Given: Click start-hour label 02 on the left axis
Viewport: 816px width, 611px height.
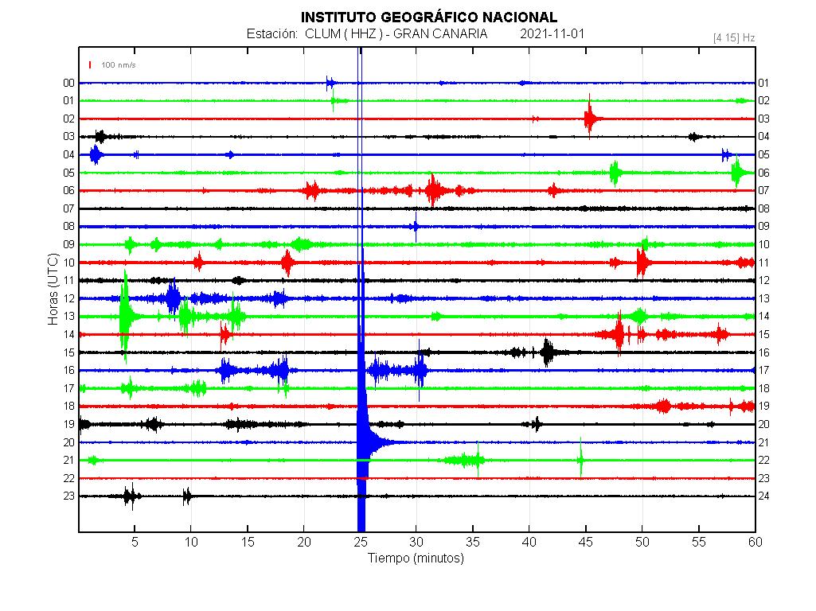Looking at the screenshot, I should [x=68, y=119].
